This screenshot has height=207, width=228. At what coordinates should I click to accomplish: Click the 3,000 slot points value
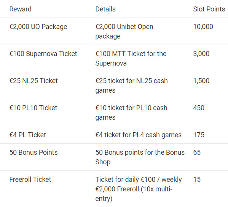tap(201, 54)
